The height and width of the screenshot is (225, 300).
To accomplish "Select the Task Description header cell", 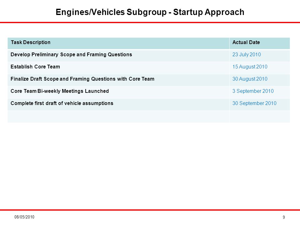I will click(x=118, y=43).
